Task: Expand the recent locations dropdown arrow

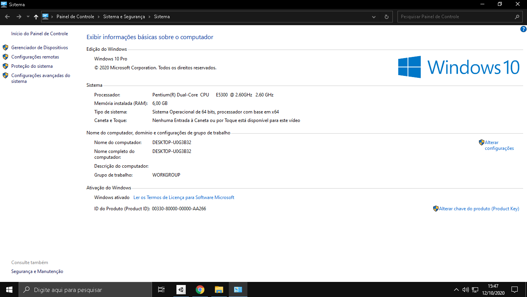Action: (x=28, y=17)
